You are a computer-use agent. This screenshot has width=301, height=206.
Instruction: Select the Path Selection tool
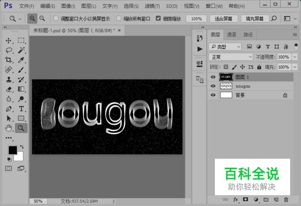point(8,118)
